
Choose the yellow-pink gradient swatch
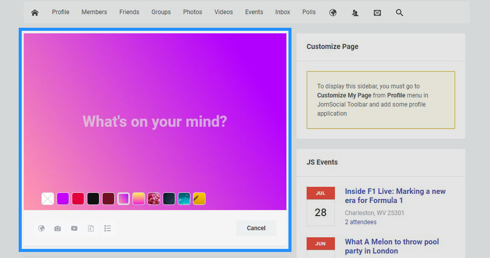[x=138, y=198]
